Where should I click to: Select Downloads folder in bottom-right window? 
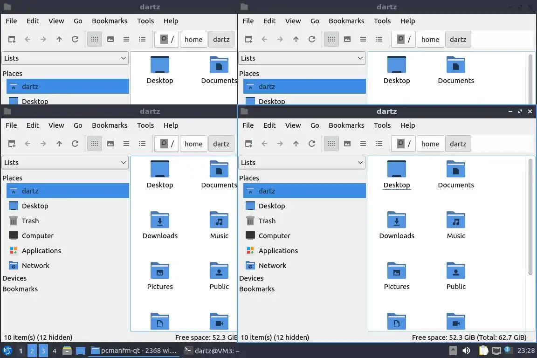coord(397,225)
